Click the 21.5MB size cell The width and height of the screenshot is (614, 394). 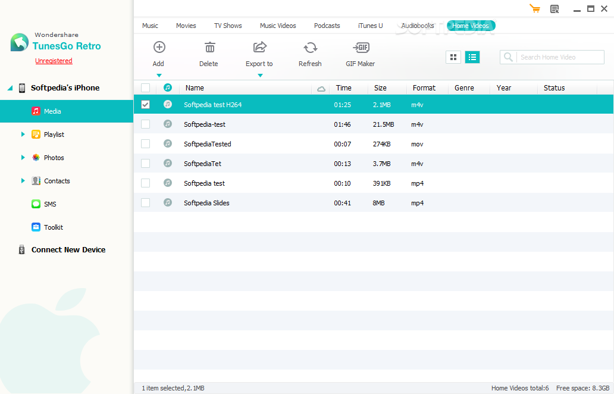tap(383, 124)
